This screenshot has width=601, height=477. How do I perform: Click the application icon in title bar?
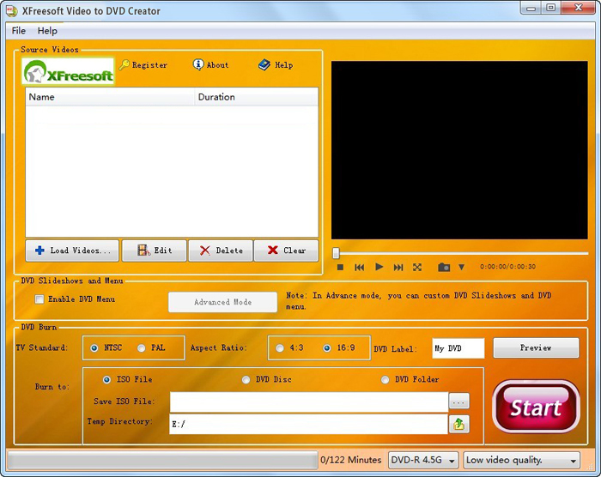pyautogui.click(x=11, y=11)
